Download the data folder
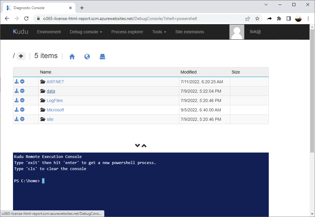 tap(16, 91)
